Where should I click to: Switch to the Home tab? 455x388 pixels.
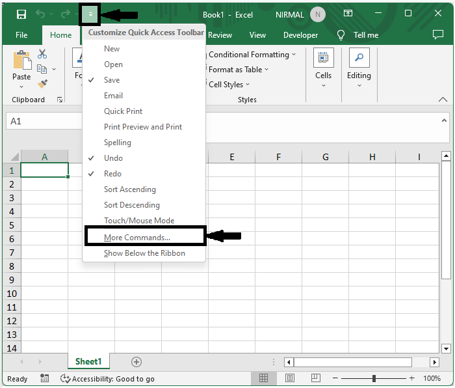[x=60, y=35]
